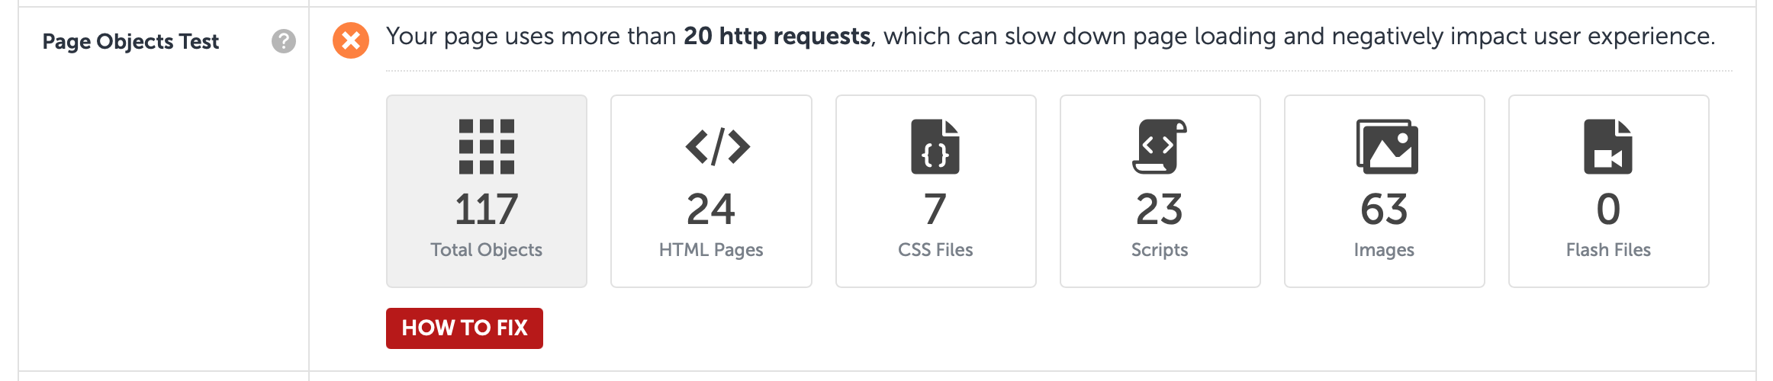Screen dimensions: 1773x381
Task: Click the HTML Pages code brackets icon
Action: [x=718, y=147]
